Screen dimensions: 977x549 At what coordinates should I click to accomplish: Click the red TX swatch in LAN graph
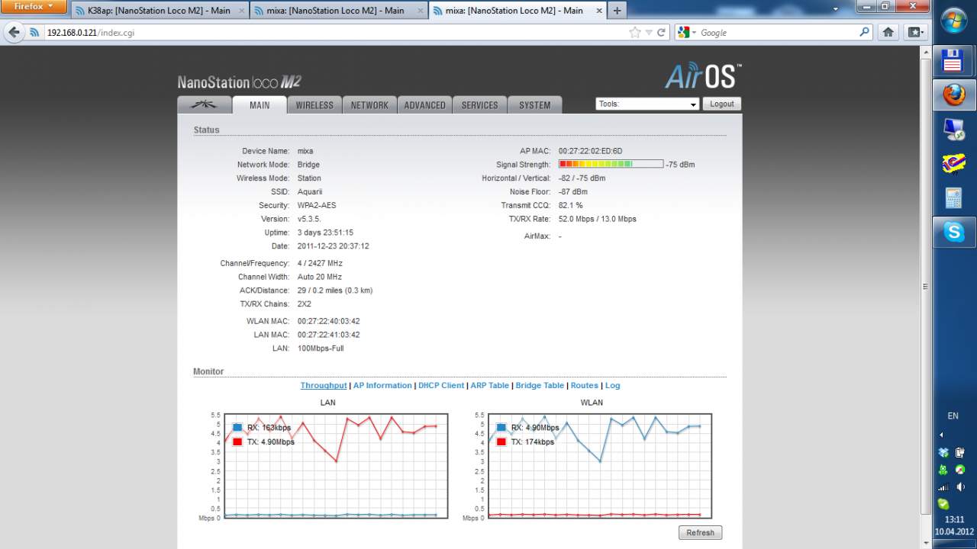237,441
